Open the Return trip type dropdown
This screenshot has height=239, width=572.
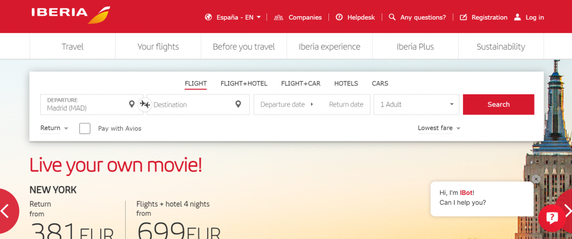[54, 128]
